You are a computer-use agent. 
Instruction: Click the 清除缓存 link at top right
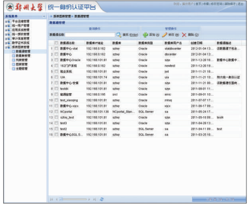(x=230, y=4)
